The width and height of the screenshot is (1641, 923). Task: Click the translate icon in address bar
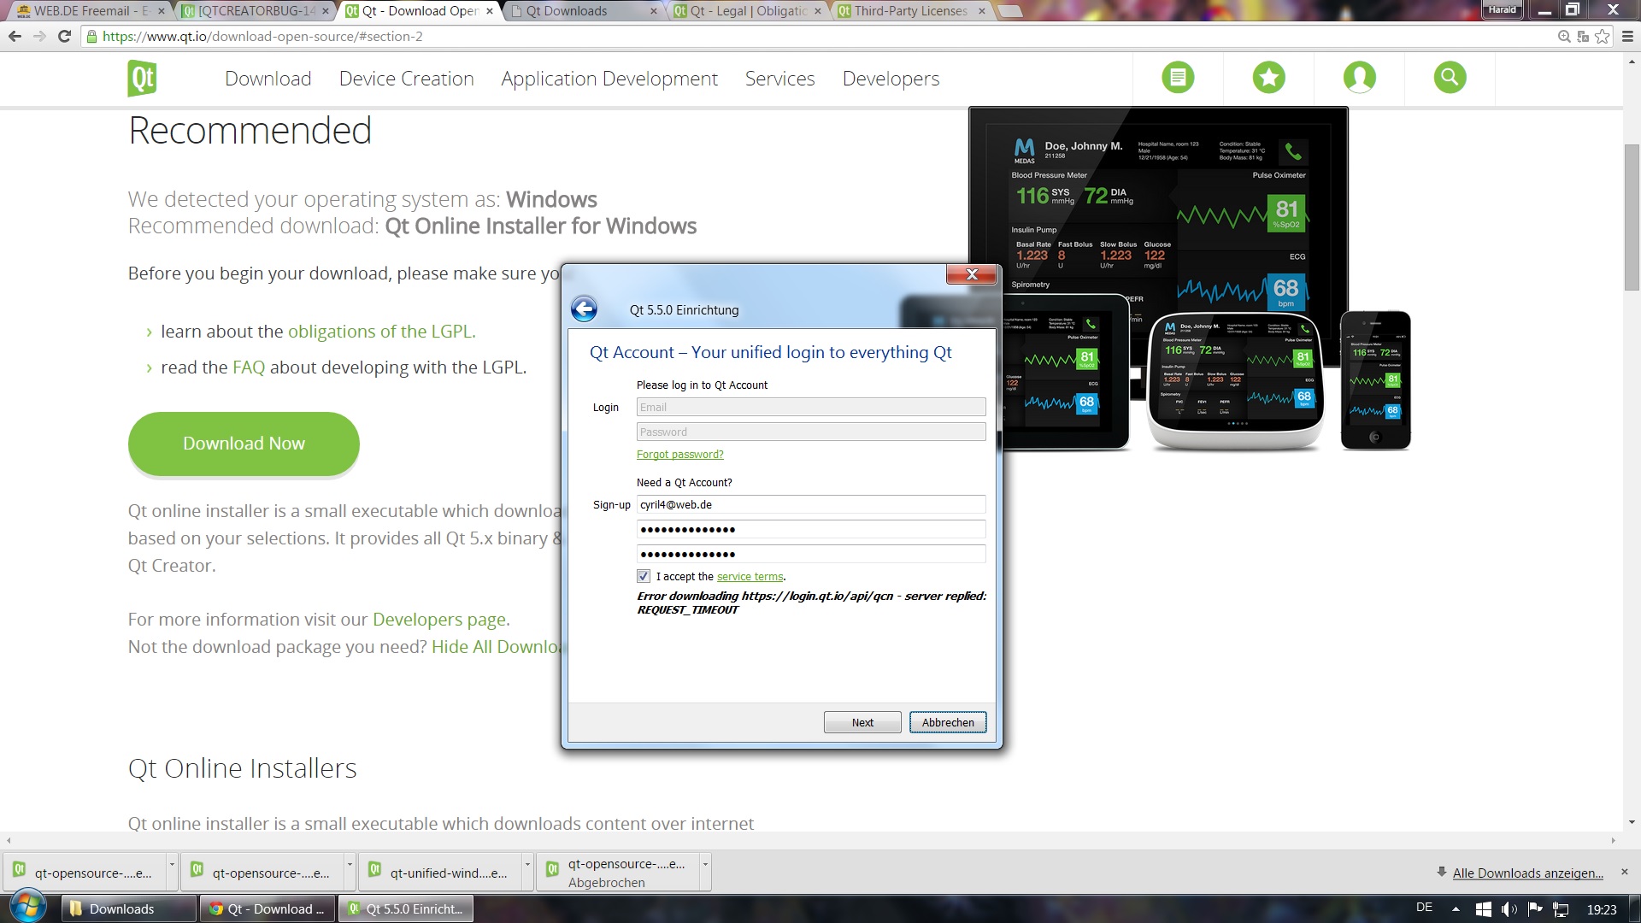click(x=1583, y=36)
